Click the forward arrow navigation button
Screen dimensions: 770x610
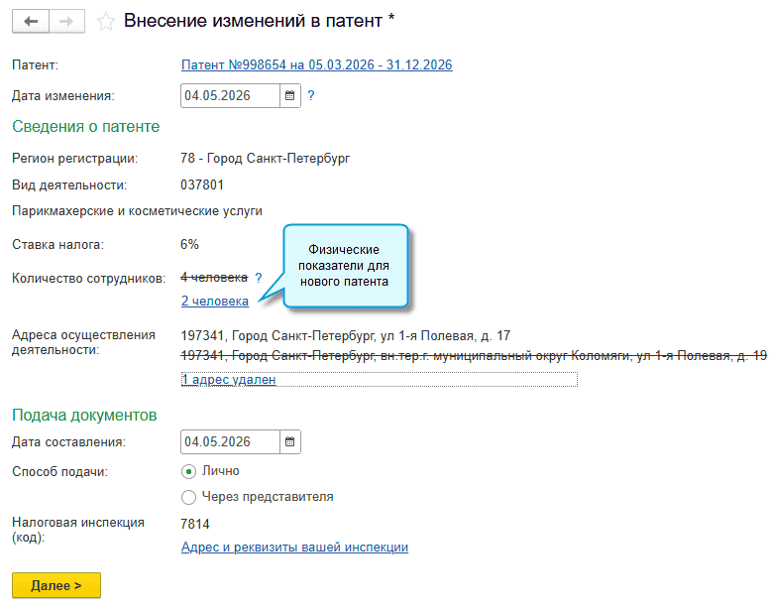[x=66, y=21]
